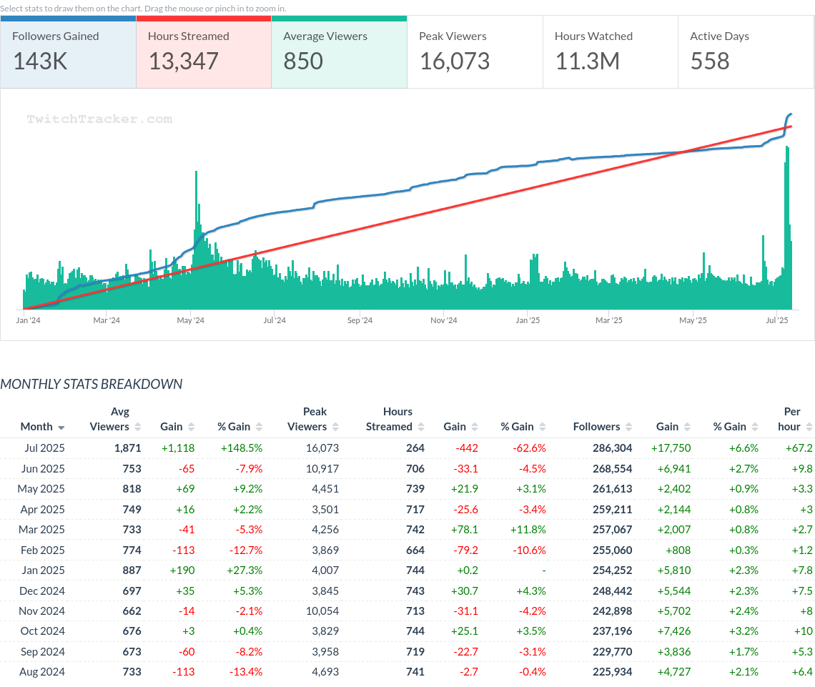Click peak viewers value 10,054
The width and height of the screenshot is (815, 687).
click(x=322, y=611)
